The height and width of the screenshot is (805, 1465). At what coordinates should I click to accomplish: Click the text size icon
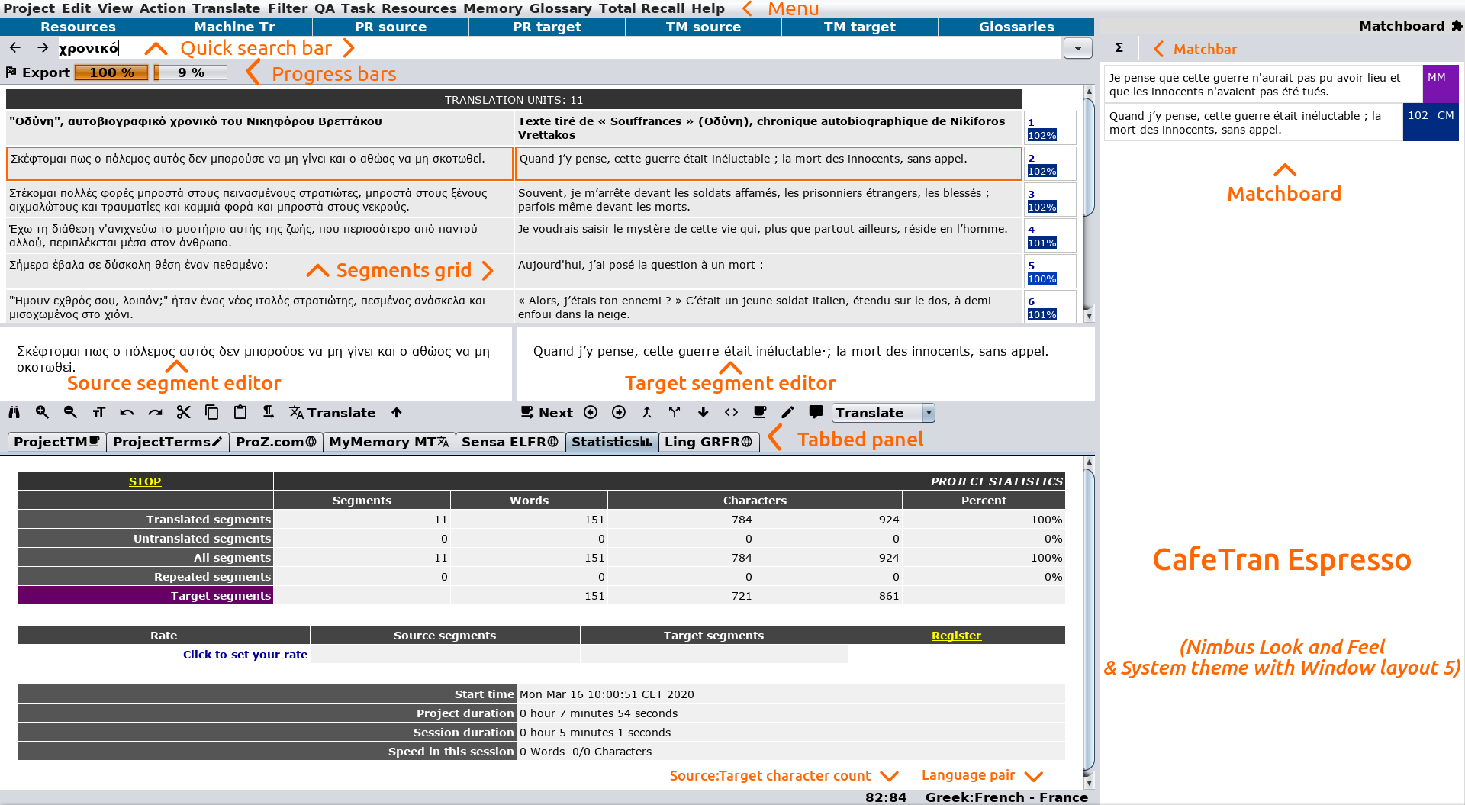pos(98,413)
